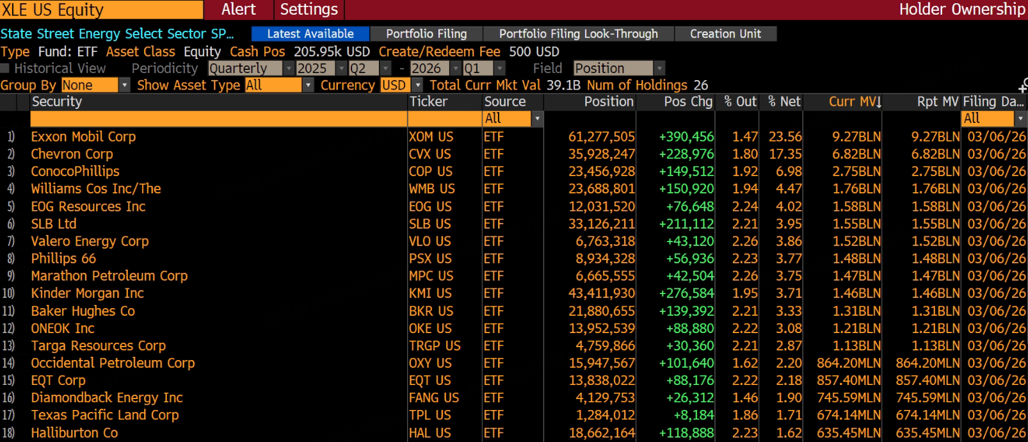Click position value 61,277,505
Screen dimensions: 1028x442
coord(602,136)
